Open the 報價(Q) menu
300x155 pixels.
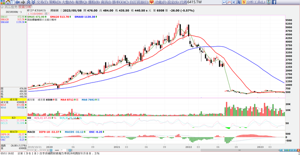click(81, 2)
